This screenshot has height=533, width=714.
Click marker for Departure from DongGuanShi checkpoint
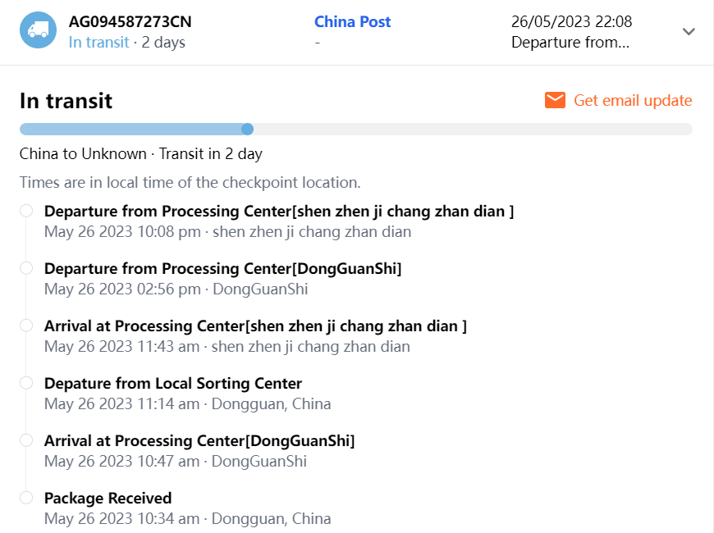click(26, 268)
